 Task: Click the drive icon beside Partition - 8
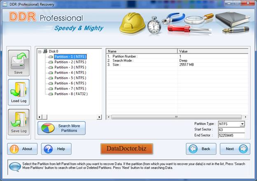coord(51,94)
